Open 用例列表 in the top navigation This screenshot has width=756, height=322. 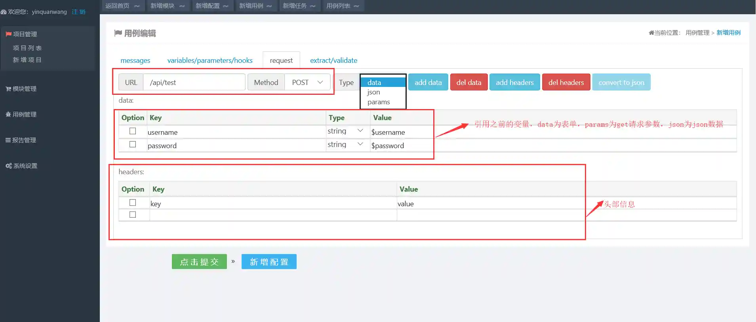343,6
